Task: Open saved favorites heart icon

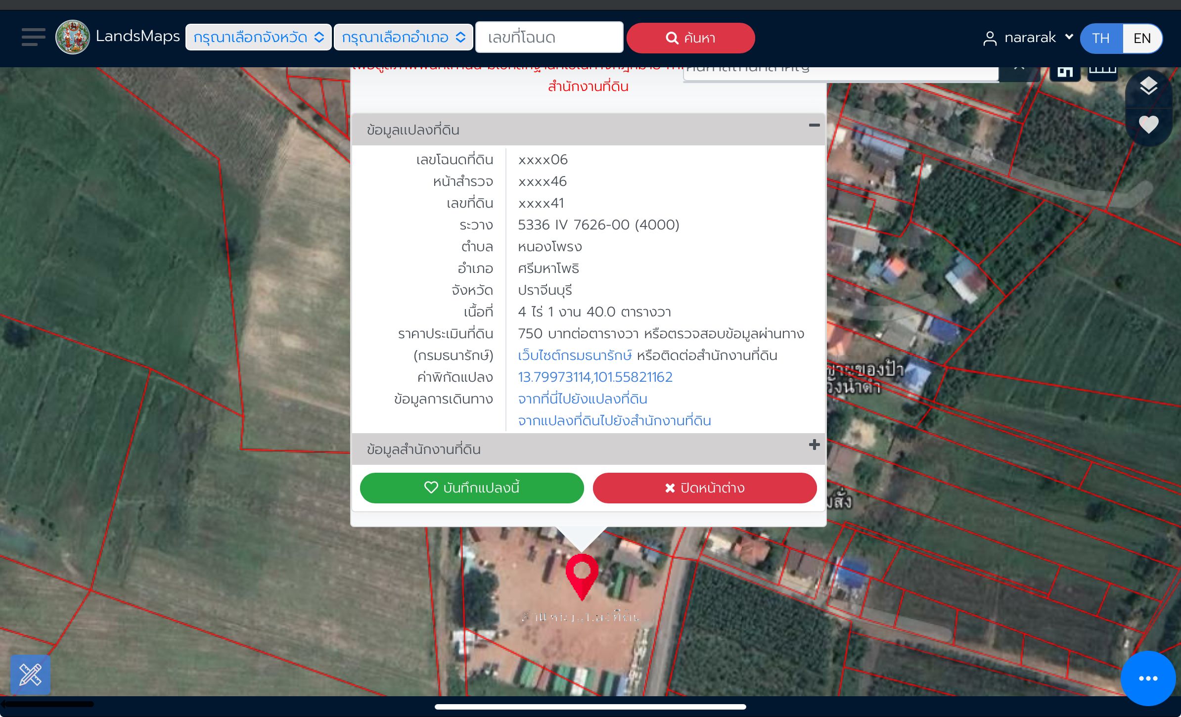Action: pos(1148,124)
